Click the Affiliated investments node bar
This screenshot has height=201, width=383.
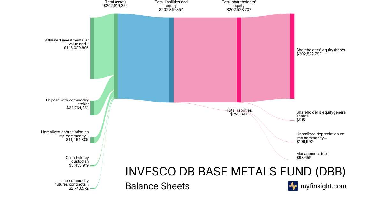92,48
